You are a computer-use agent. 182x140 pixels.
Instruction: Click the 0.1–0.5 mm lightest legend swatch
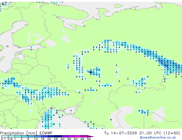point(5,136)
